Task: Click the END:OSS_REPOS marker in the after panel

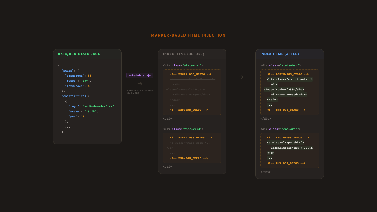Action: [286, 163]
